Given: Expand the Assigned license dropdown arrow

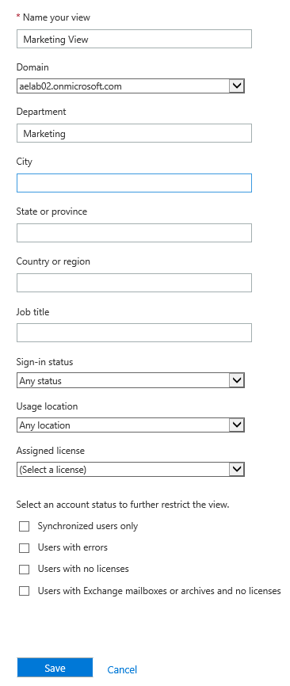Looking at the screenshot, I should coord(237,469).
